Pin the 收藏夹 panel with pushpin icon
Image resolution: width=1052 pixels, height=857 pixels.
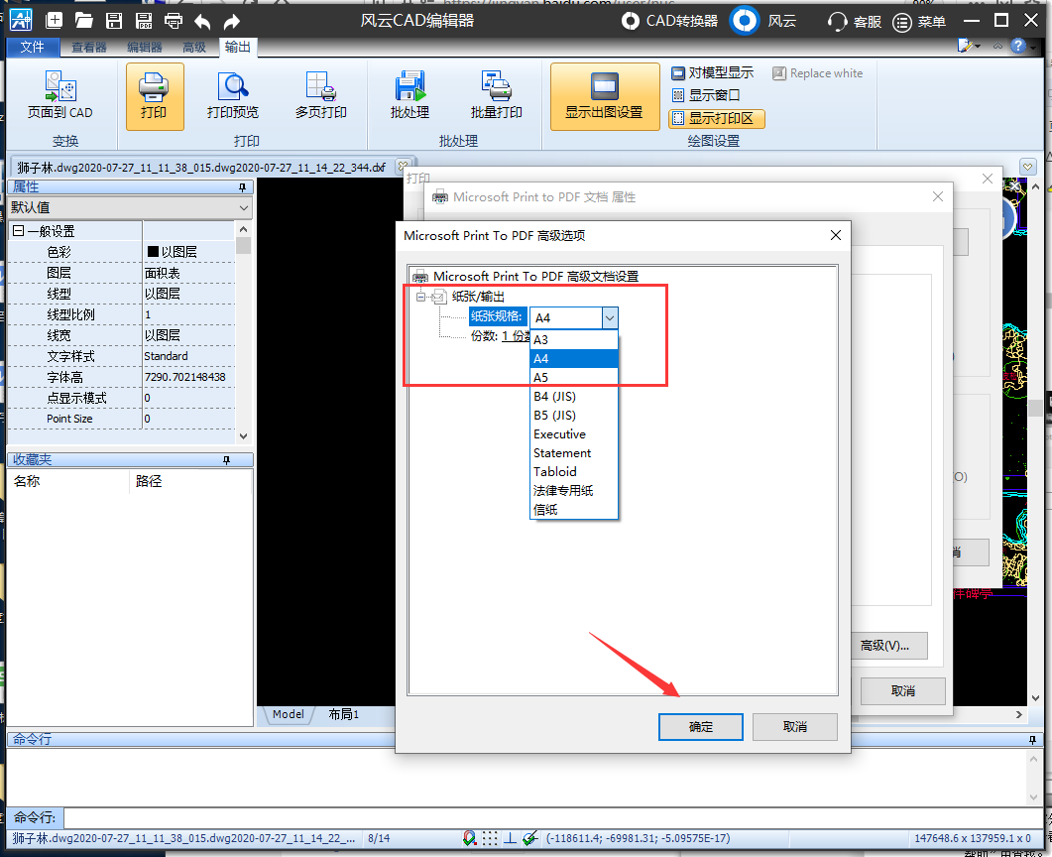point(227,459)
